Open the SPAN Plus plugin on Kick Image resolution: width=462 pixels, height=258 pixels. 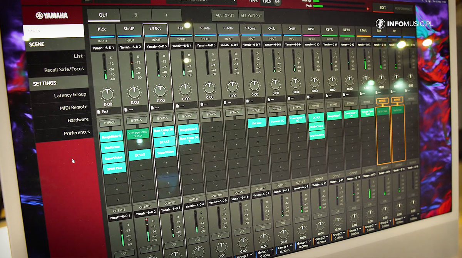[x=114, y=168]
